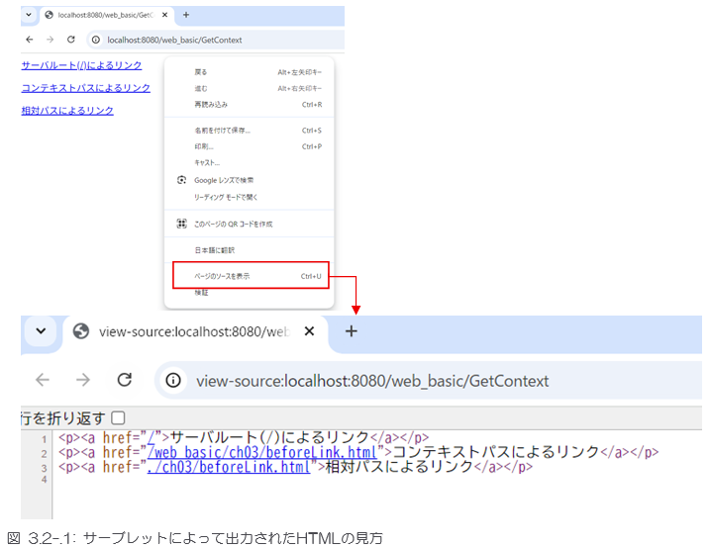Viewport: 710px width, 549px height.
Task: Click the reload icon in the top browser
Action: [70, 40]
